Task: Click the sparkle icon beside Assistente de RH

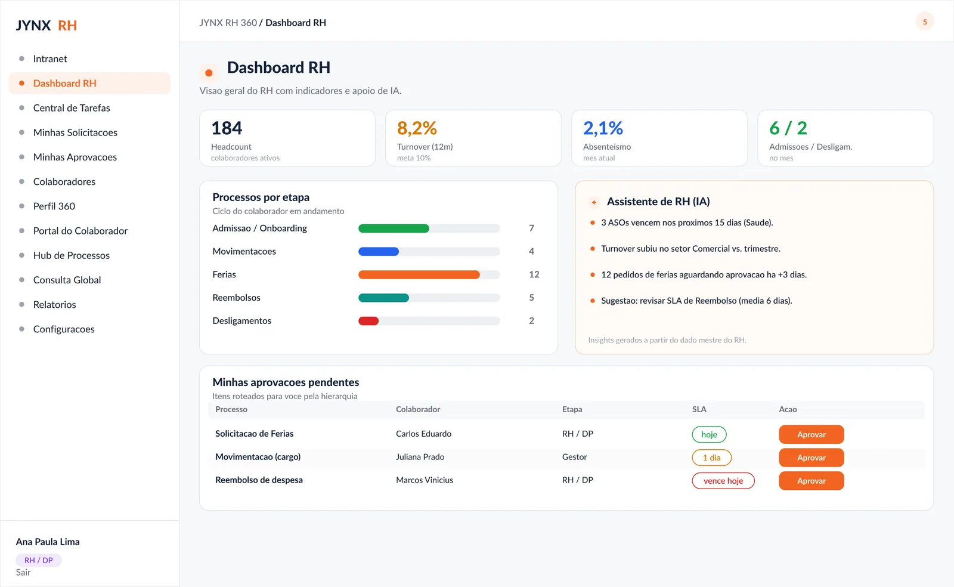Action: 594,202
